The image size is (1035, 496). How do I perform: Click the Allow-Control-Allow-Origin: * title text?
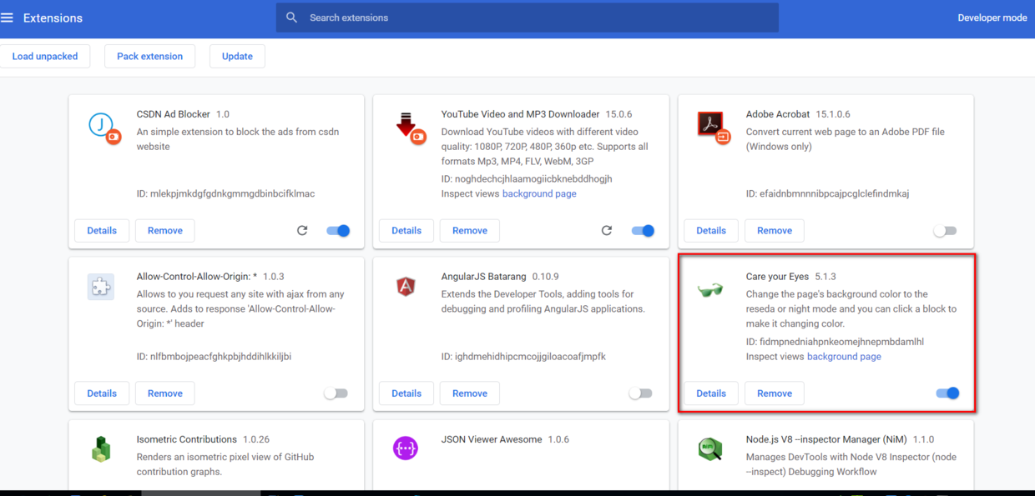click(x=197, y=277)
